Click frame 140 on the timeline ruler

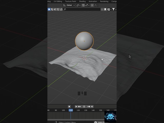(x=93, y=110)
